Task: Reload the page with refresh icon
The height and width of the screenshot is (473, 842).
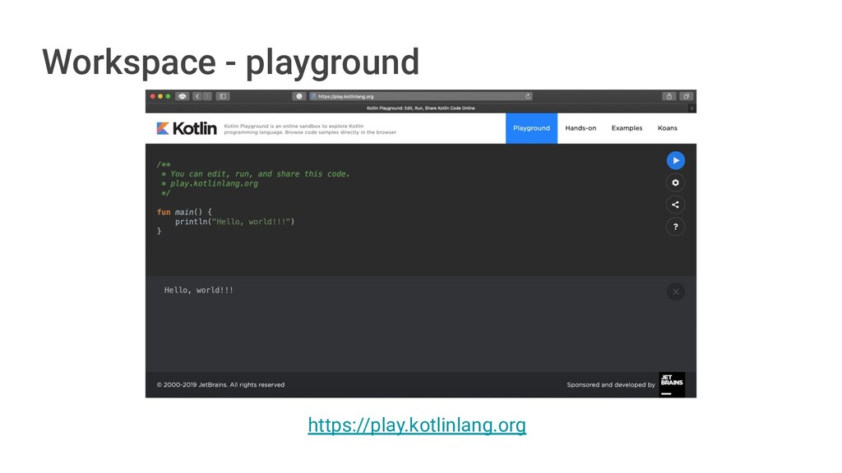Action: pos(528,97)
